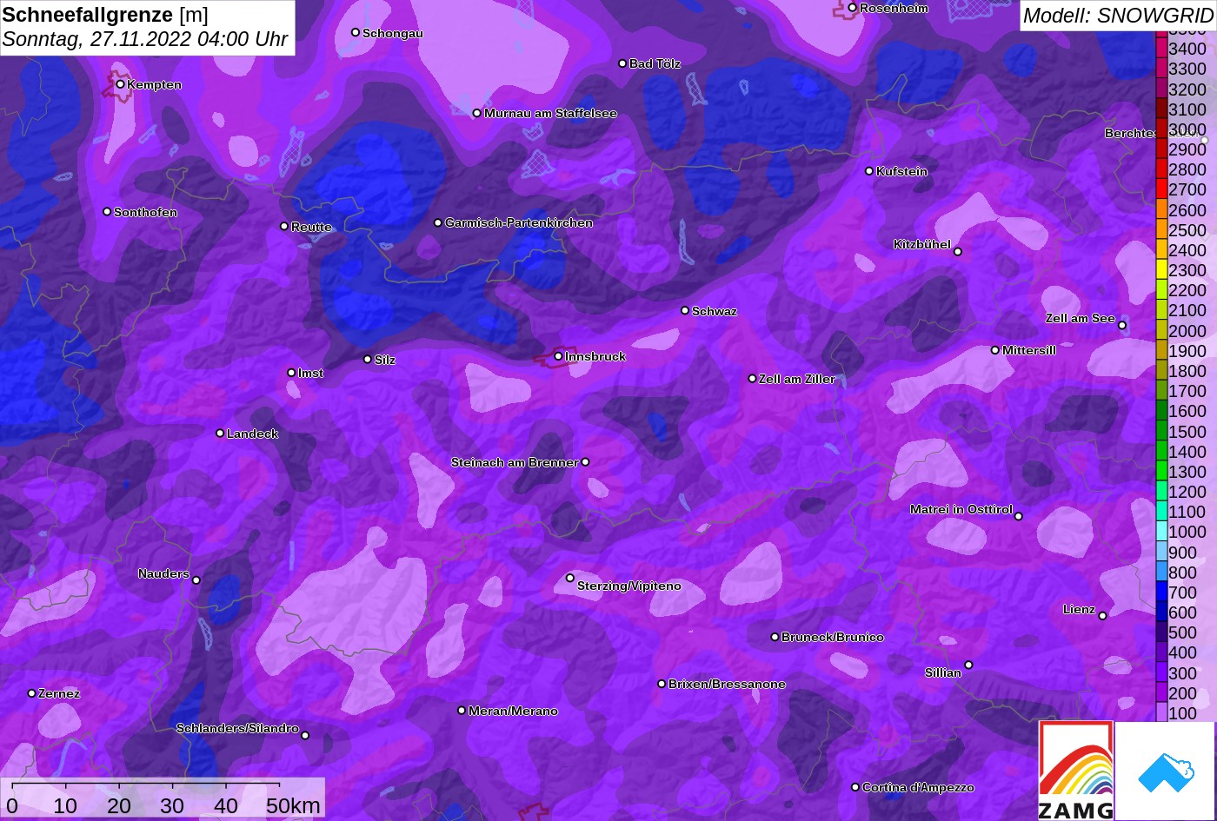
Task: Click the Schongau location dot
Action: [x=355, y=32]
